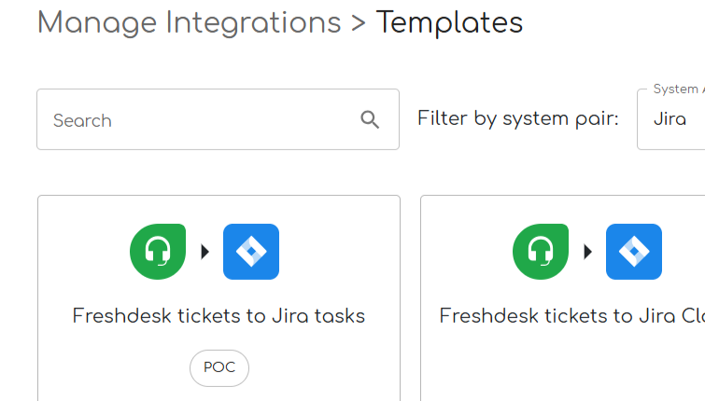Click the POC tag chip

click(x=219, y=368)
